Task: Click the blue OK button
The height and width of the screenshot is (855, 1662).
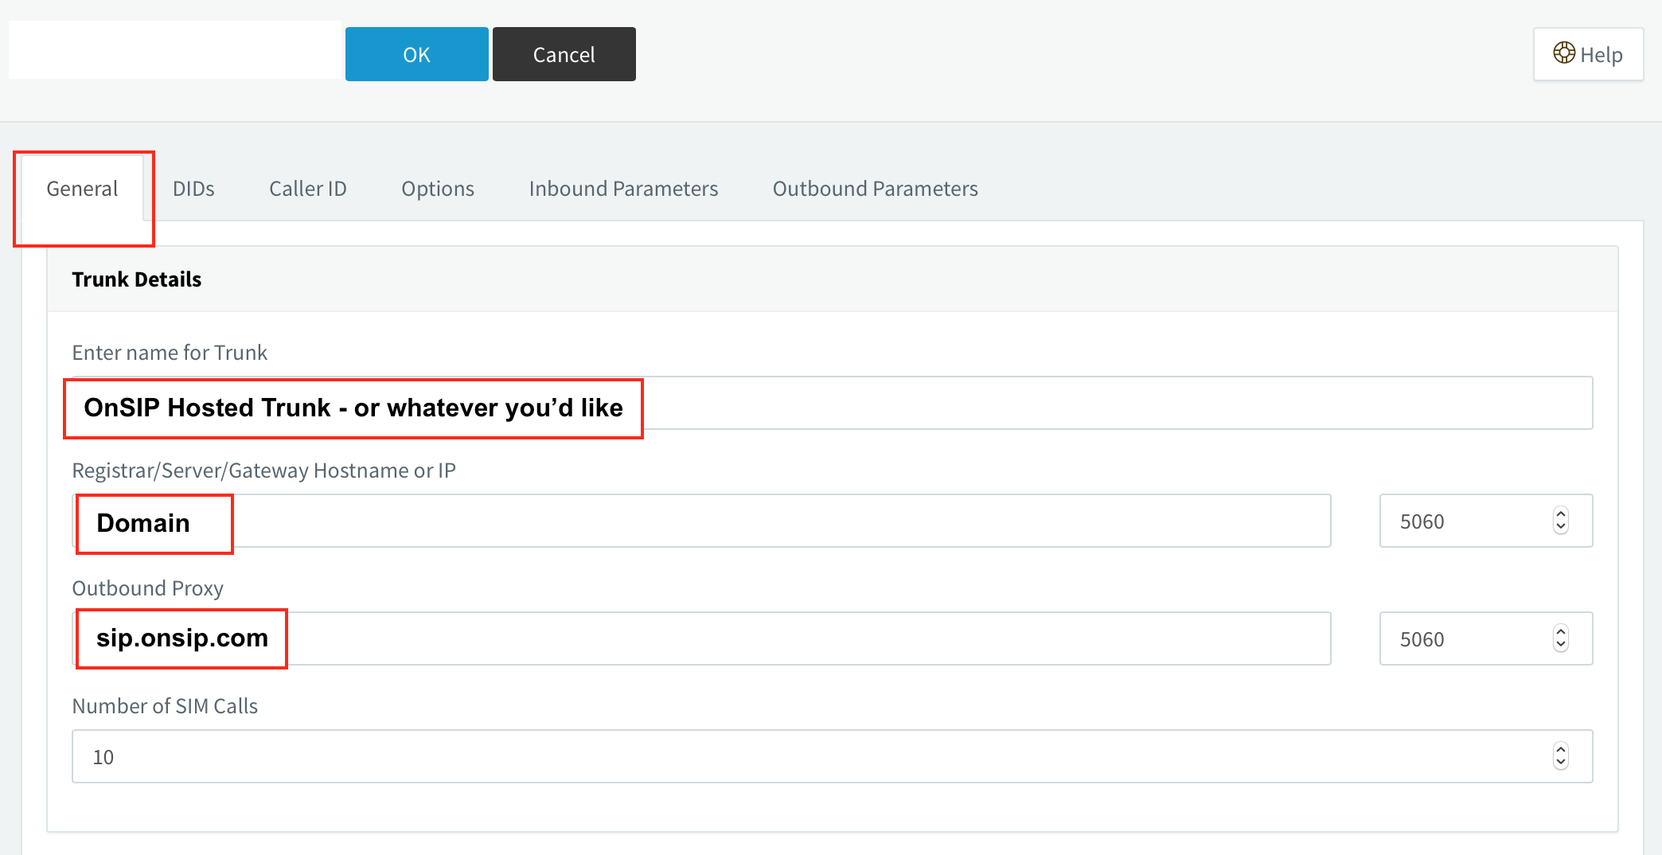Action: (x=416, y=54)
